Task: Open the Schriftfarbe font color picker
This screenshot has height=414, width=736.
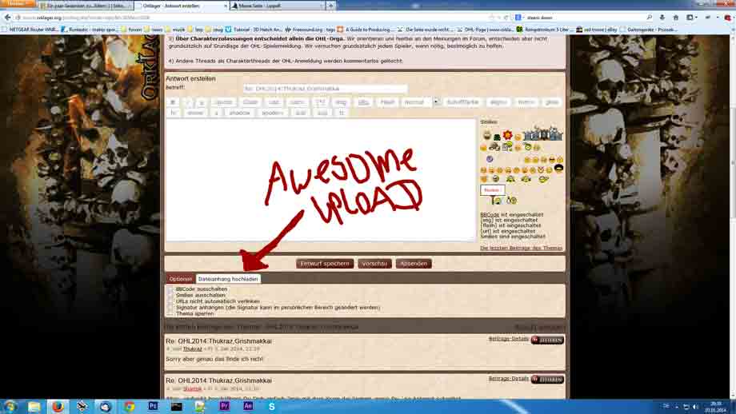Action: coord(462,102)
